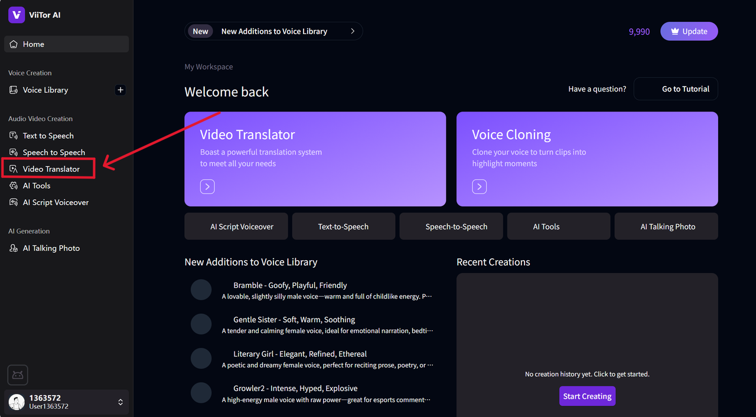
Task: Click the Gentle Sister voice avatar
Action: (x=201, y=324)
